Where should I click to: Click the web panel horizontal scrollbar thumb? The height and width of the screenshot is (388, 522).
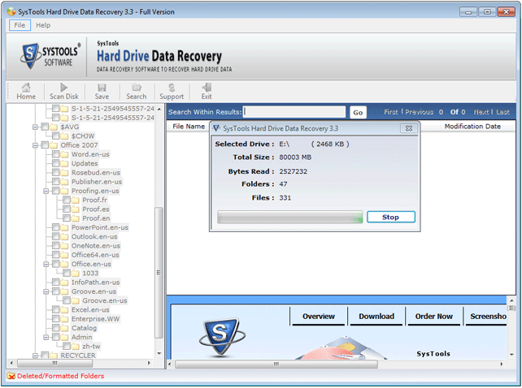point(276,364)
